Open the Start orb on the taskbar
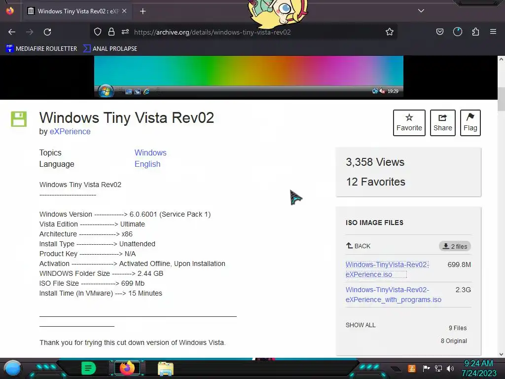Image resolution: width=505 pixels, height=379 pixels. [x=13, y=368]
